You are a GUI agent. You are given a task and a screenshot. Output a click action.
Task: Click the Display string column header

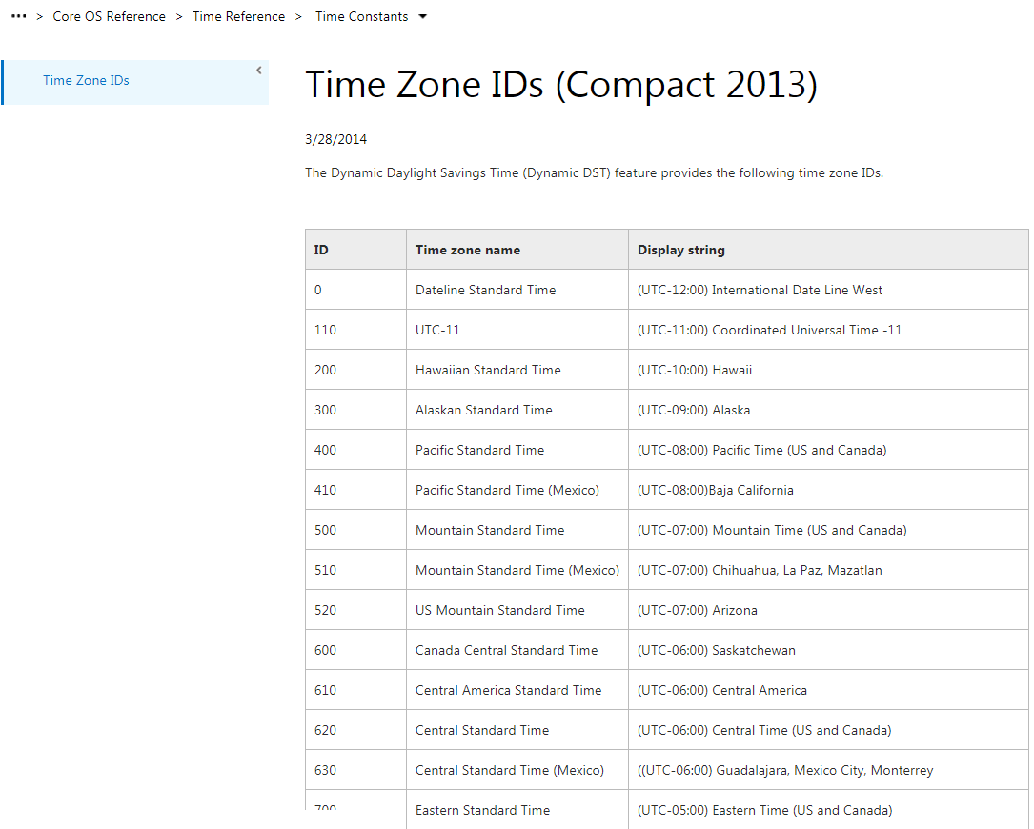pyautogui.click(x=681, y=250)
